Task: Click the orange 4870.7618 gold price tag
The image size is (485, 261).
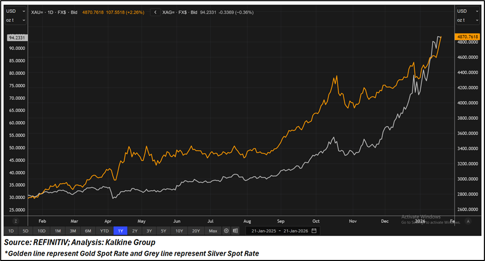Action: [467, 37]
